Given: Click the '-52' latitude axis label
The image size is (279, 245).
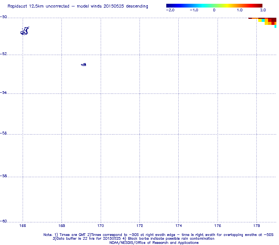Looking at the screenshot, I should click(x=3, y=54).
